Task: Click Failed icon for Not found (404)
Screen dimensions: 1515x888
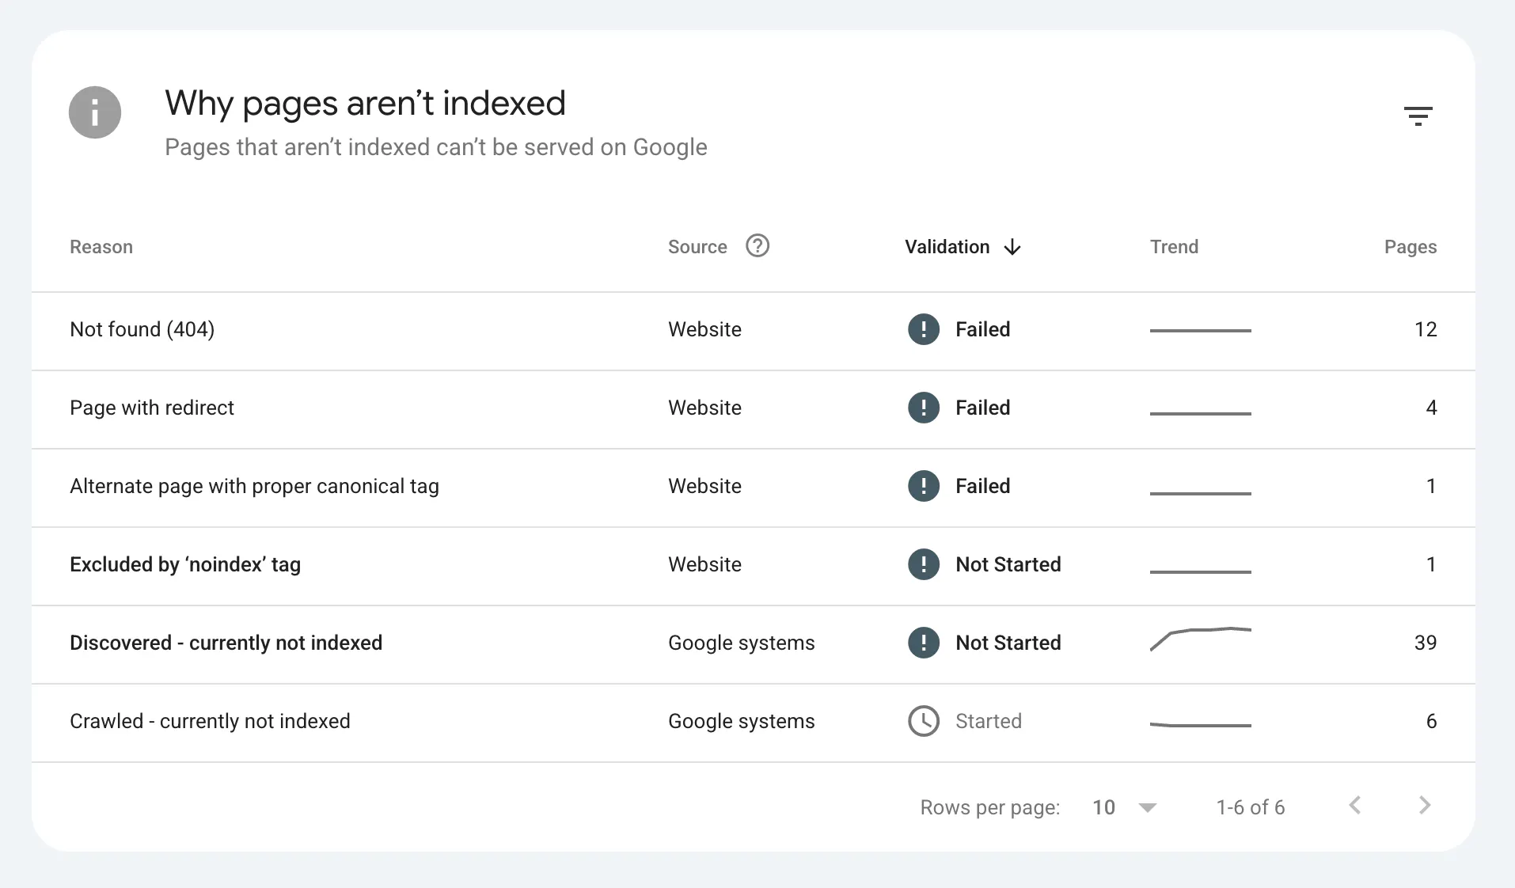Action: point(923,329)
